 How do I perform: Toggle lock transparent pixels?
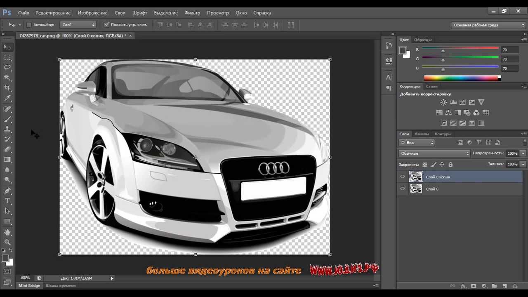point(425,164)
